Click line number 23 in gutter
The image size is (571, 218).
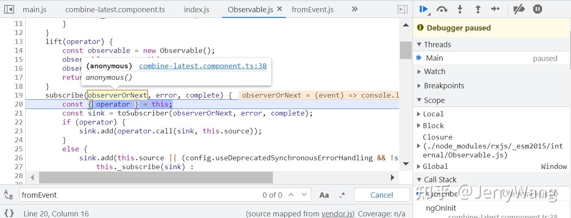(18, 131)
